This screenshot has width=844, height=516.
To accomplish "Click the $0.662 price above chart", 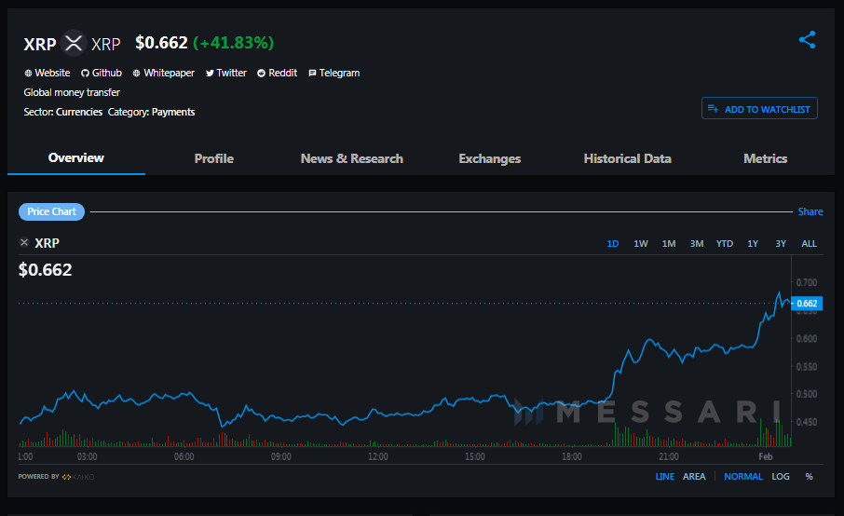I will pos(46,269).
